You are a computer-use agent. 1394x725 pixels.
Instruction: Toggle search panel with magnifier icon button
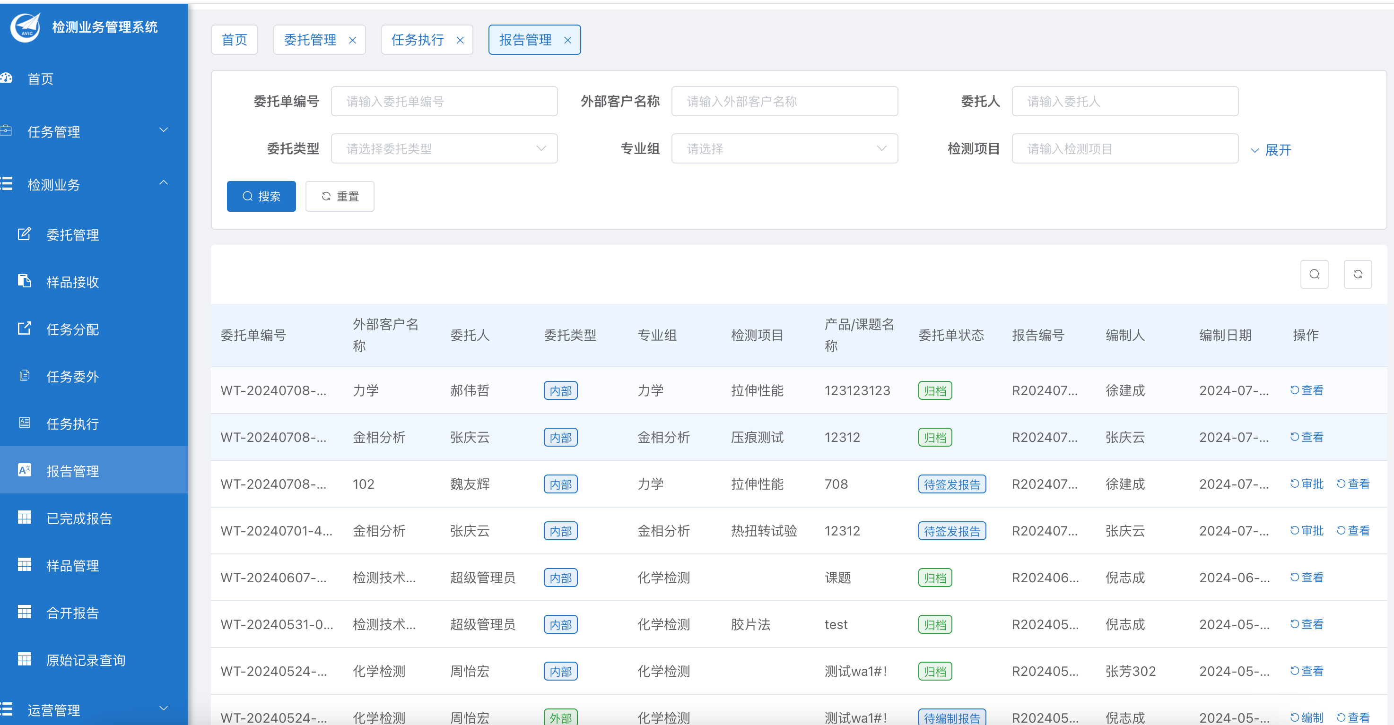coord(1314,274)
